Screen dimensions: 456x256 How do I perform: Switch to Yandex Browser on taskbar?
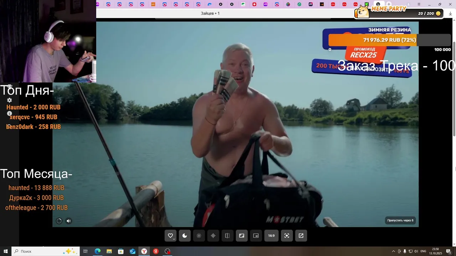pyautogui.click(x=144, y=251)
